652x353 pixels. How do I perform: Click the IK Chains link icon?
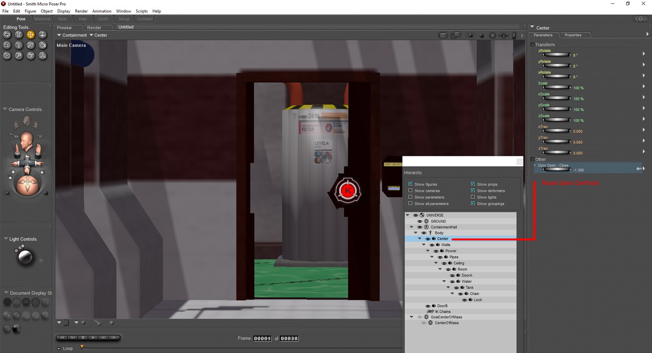point(430,311)
